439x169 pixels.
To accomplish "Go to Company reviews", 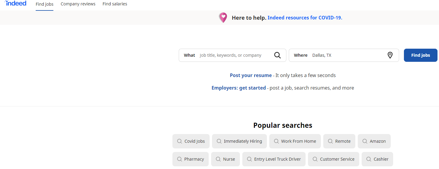I will click(78, 4).
